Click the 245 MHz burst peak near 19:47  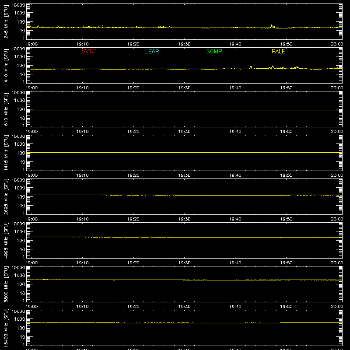coord(272,26)
